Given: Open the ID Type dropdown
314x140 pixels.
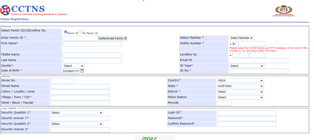Looking at the screenshot, I should [247, 66].
